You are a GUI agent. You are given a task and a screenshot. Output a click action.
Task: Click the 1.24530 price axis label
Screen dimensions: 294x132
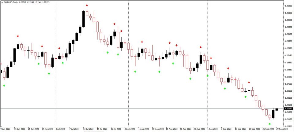(288, 84)
